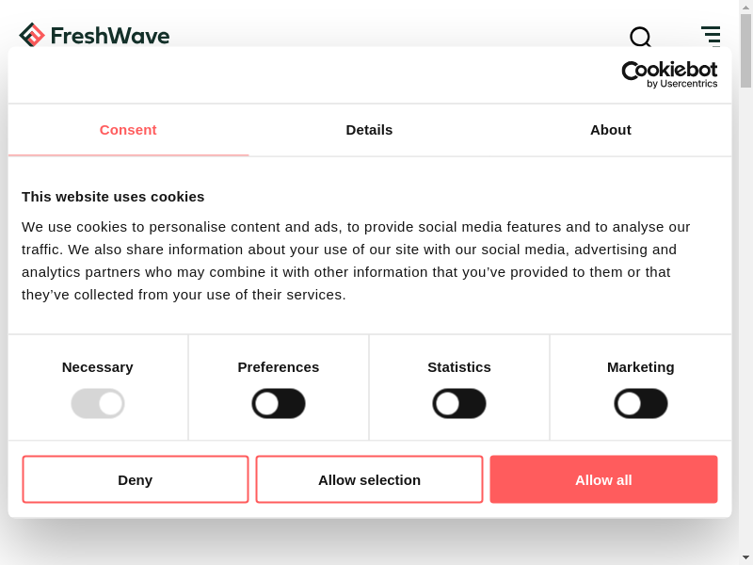Switch to the Details tab
The width and height of the screenshot is (753, 565).
[x=369, y=130]
